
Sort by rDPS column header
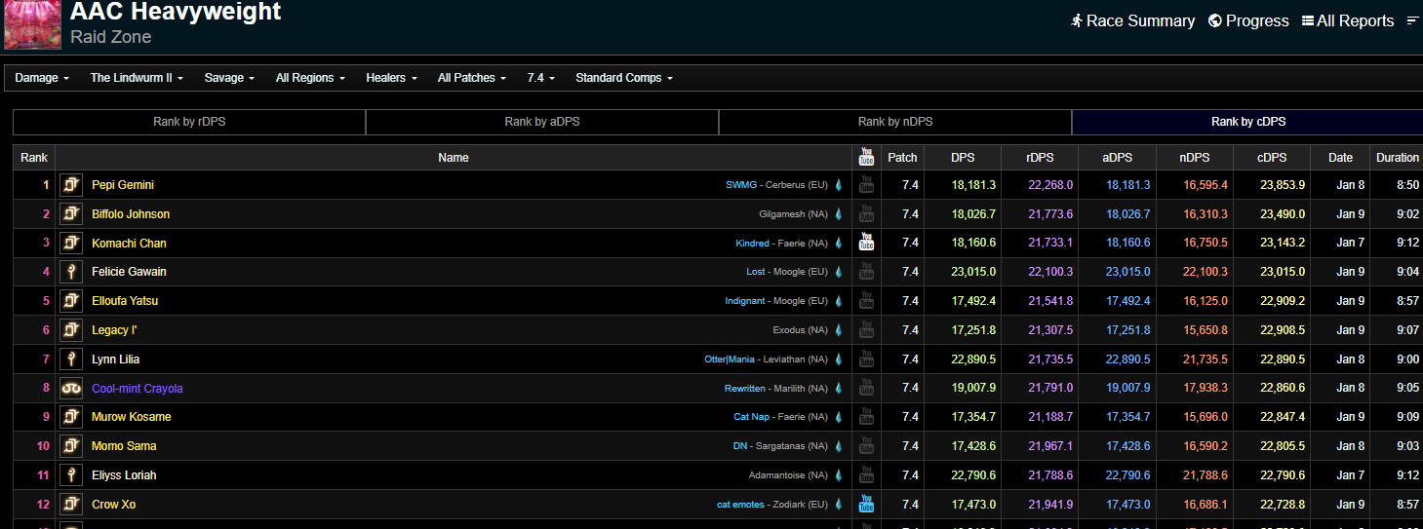point(1040,157)
